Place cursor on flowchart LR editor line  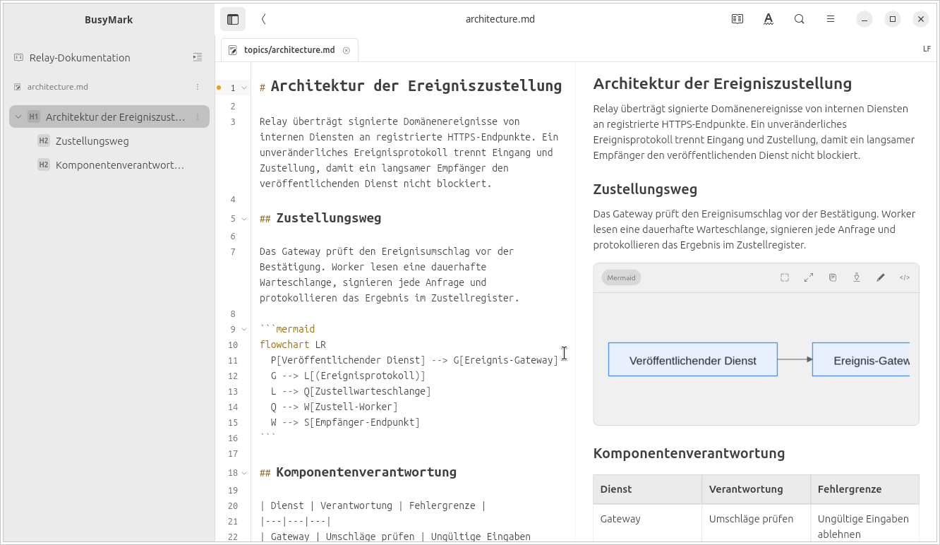[293, 345]
